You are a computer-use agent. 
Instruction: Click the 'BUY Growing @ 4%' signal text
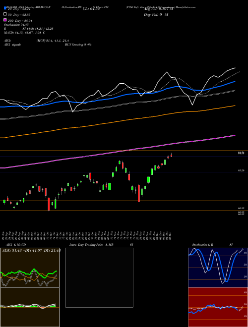(x=78, y=45)
